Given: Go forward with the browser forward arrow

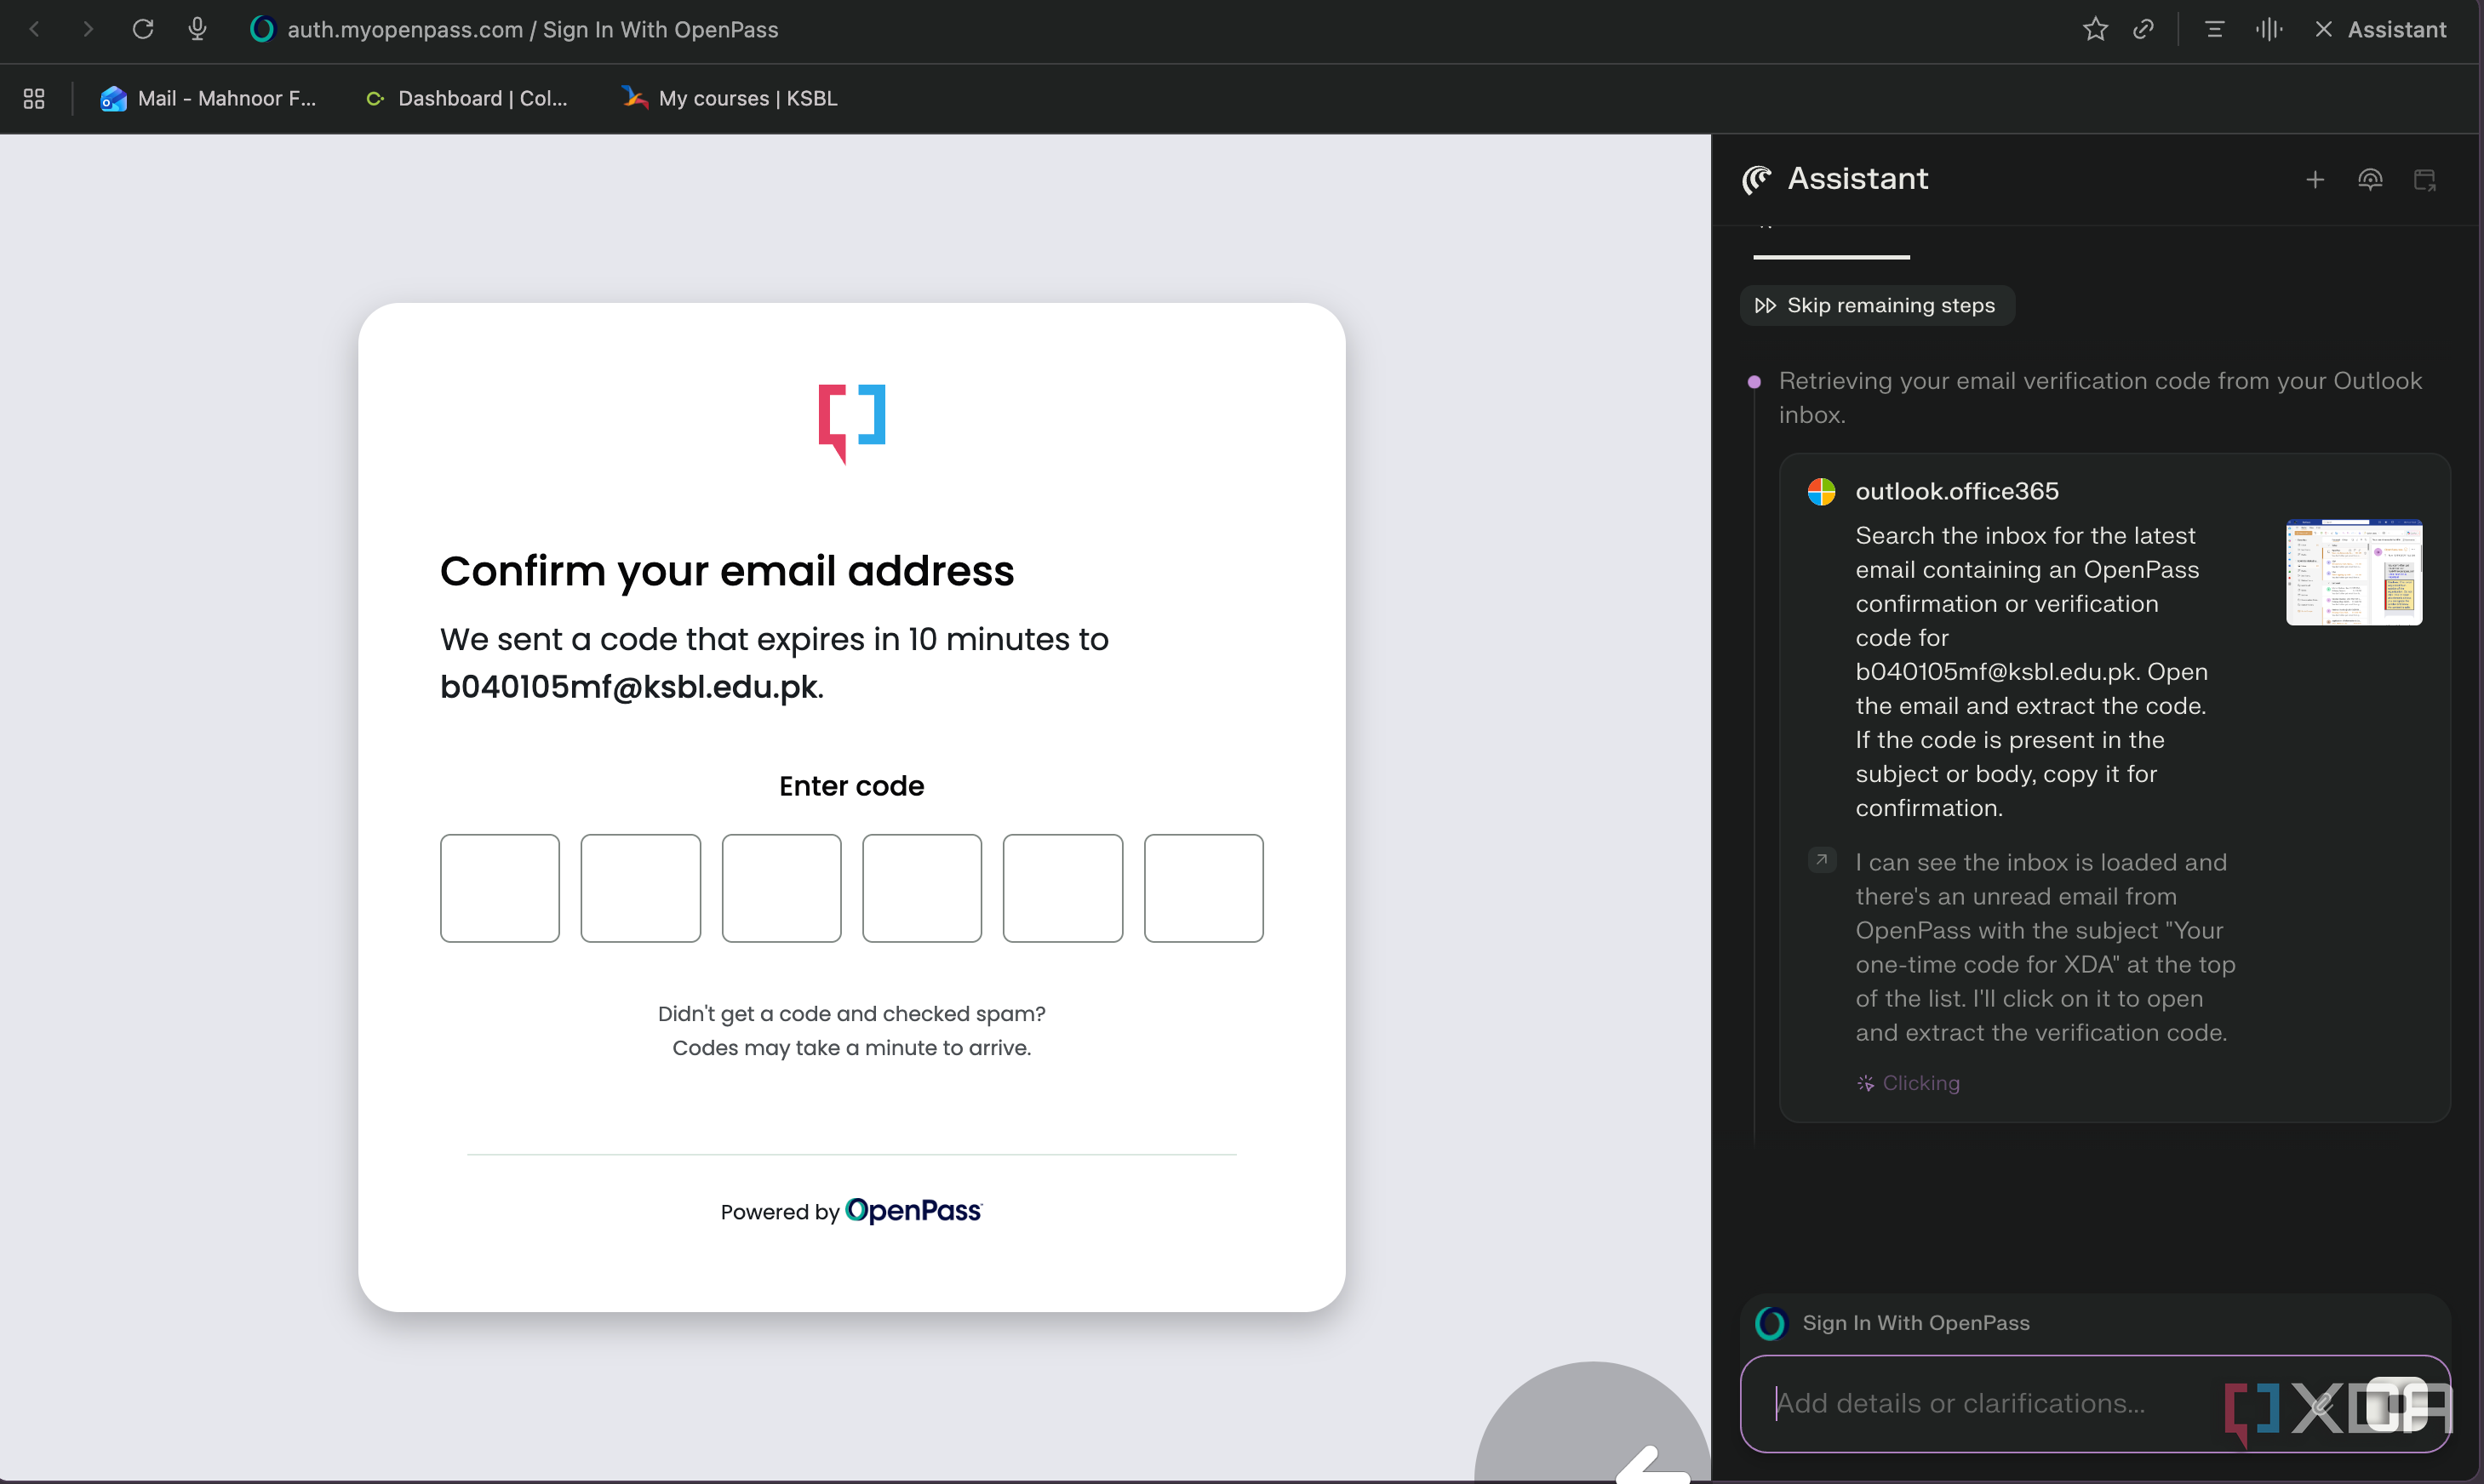Looking at the screenshot, I should [88, 29].
